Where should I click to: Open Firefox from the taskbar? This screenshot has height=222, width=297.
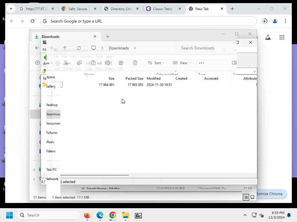coord(87,215)
